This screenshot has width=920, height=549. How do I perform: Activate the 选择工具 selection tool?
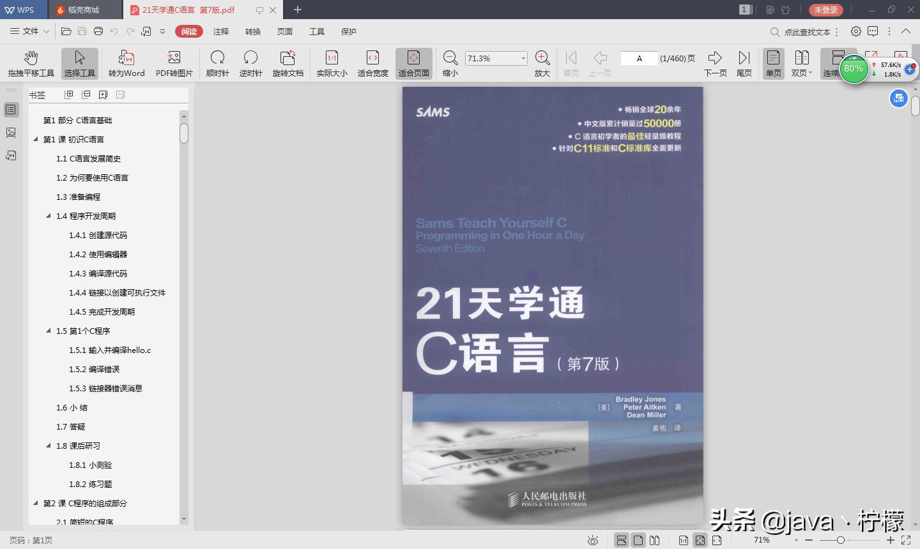[79, 62]
